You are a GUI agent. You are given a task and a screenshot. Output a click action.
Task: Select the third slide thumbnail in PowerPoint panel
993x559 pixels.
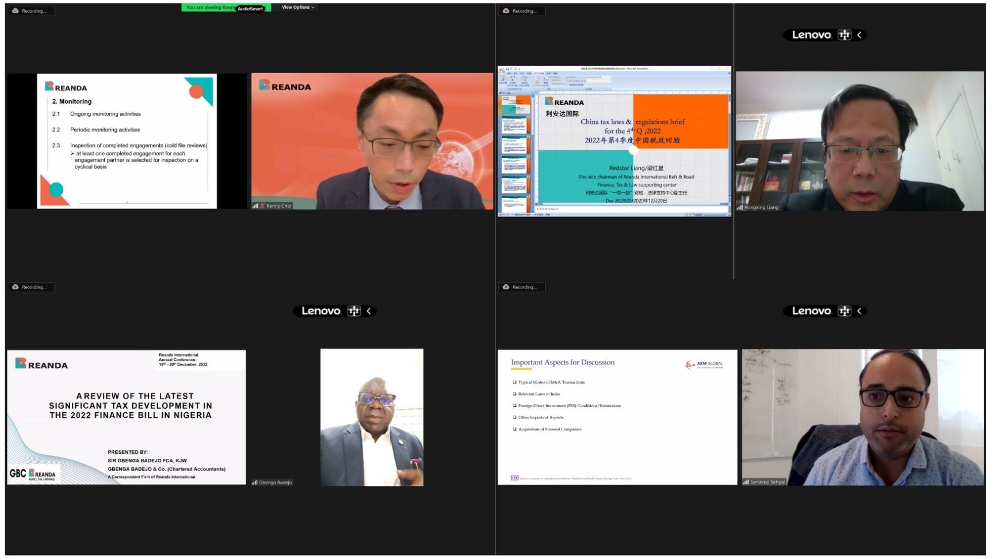point(516,146)
